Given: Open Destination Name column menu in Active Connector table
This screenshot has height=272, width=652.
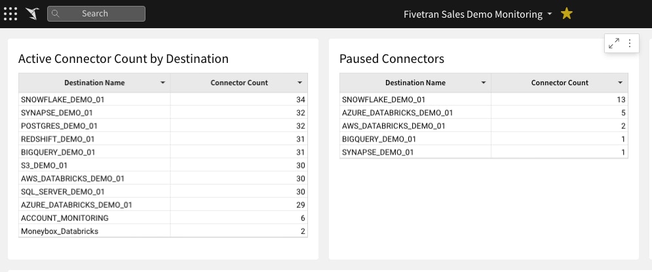Looking at the screenshot, I should click(x=163, y=83).
